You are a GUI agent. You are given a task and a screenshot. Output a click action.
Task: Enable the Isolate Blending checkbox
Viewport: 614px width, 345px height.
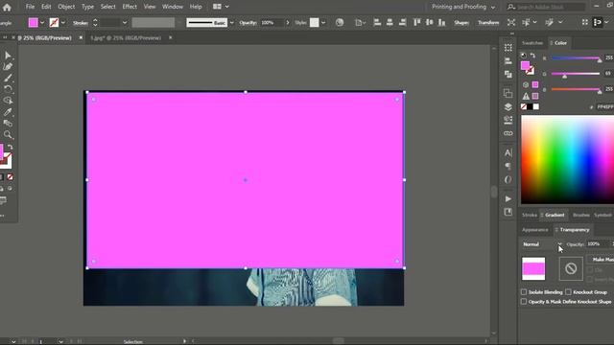524,292
